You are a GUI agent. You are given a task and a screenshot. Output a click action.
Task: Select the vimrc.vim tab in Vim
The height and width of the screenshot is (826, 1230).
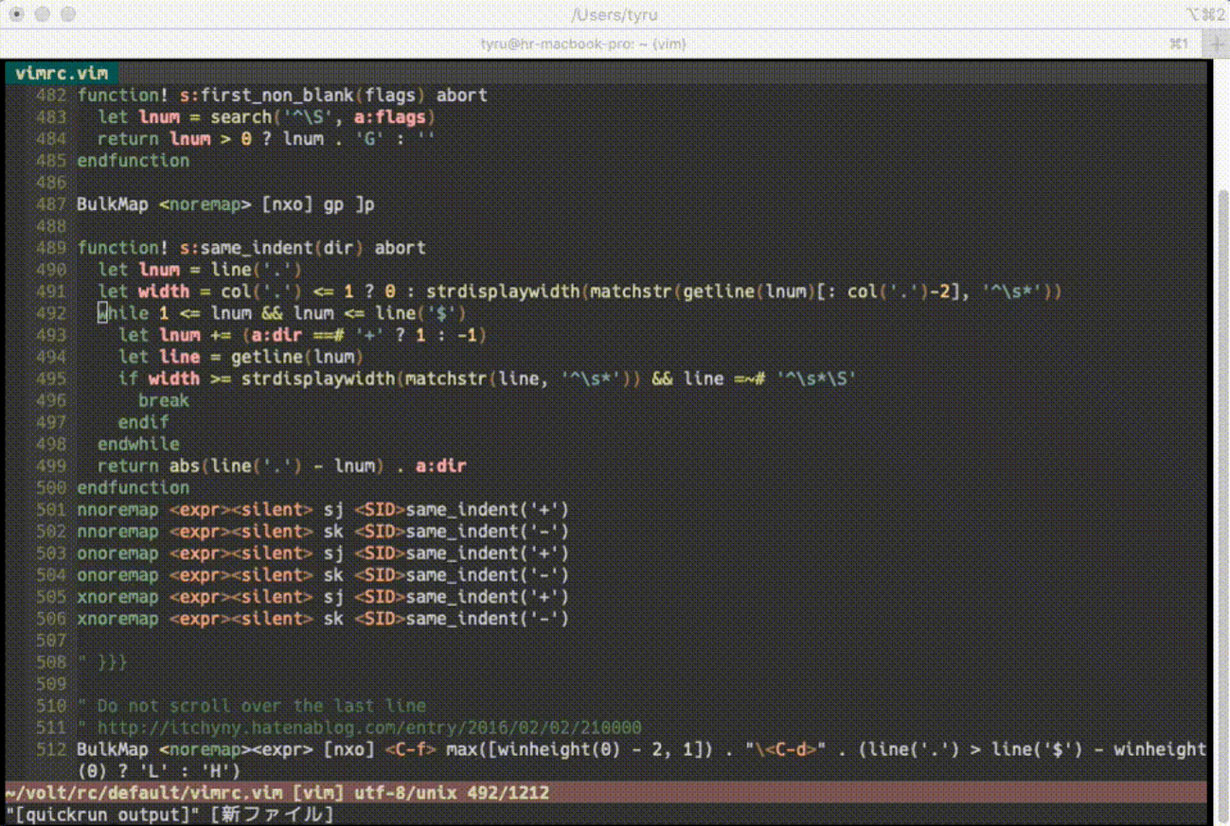pyautogui.click(x=62, y=73)
